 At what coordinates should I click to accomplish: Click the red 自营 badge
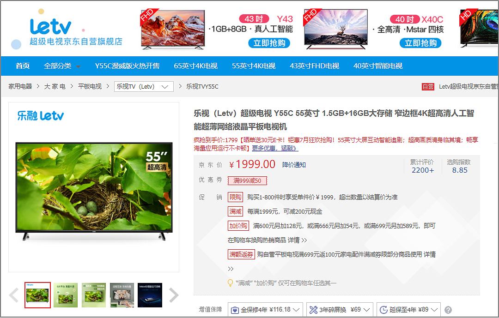pos(428,86)
